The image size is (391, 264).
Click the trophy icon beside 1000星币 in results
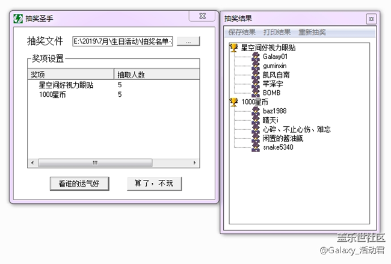(x=233, y=102)
